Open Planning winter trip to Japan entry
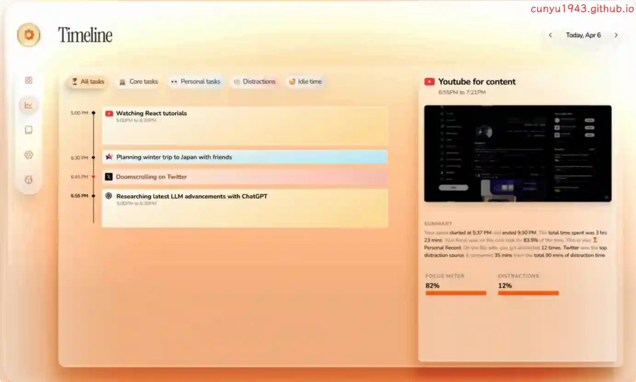 pos(245,157)
